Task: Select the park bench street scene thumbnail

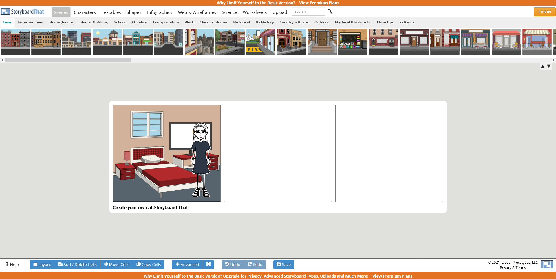Action: (230, 42)
